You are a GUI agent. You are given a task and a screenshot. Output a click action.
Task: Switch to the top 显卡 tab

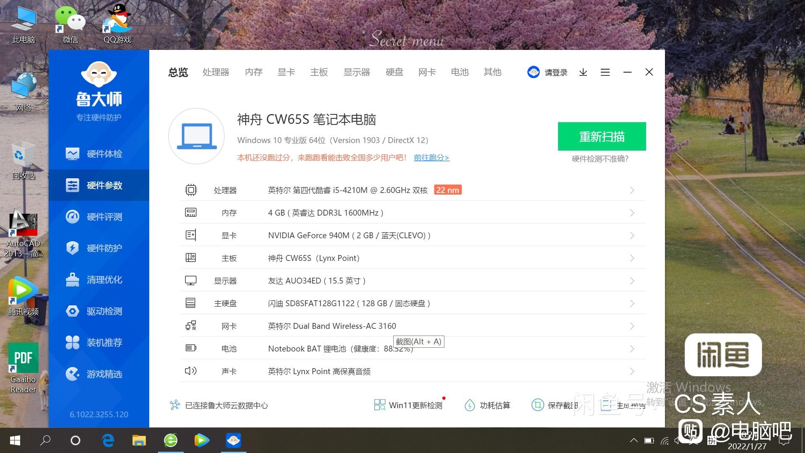(286, 72)
